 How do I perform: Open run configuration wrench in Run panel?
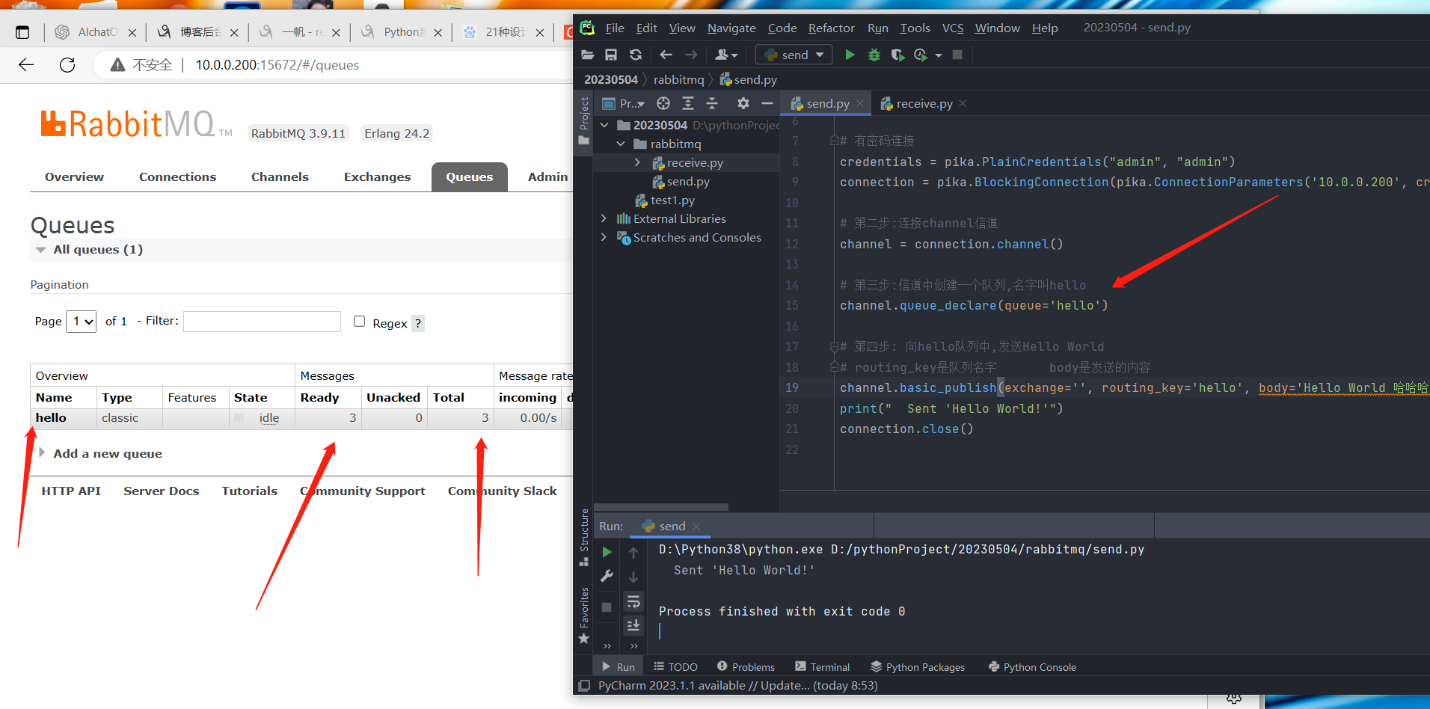point(607,576)
